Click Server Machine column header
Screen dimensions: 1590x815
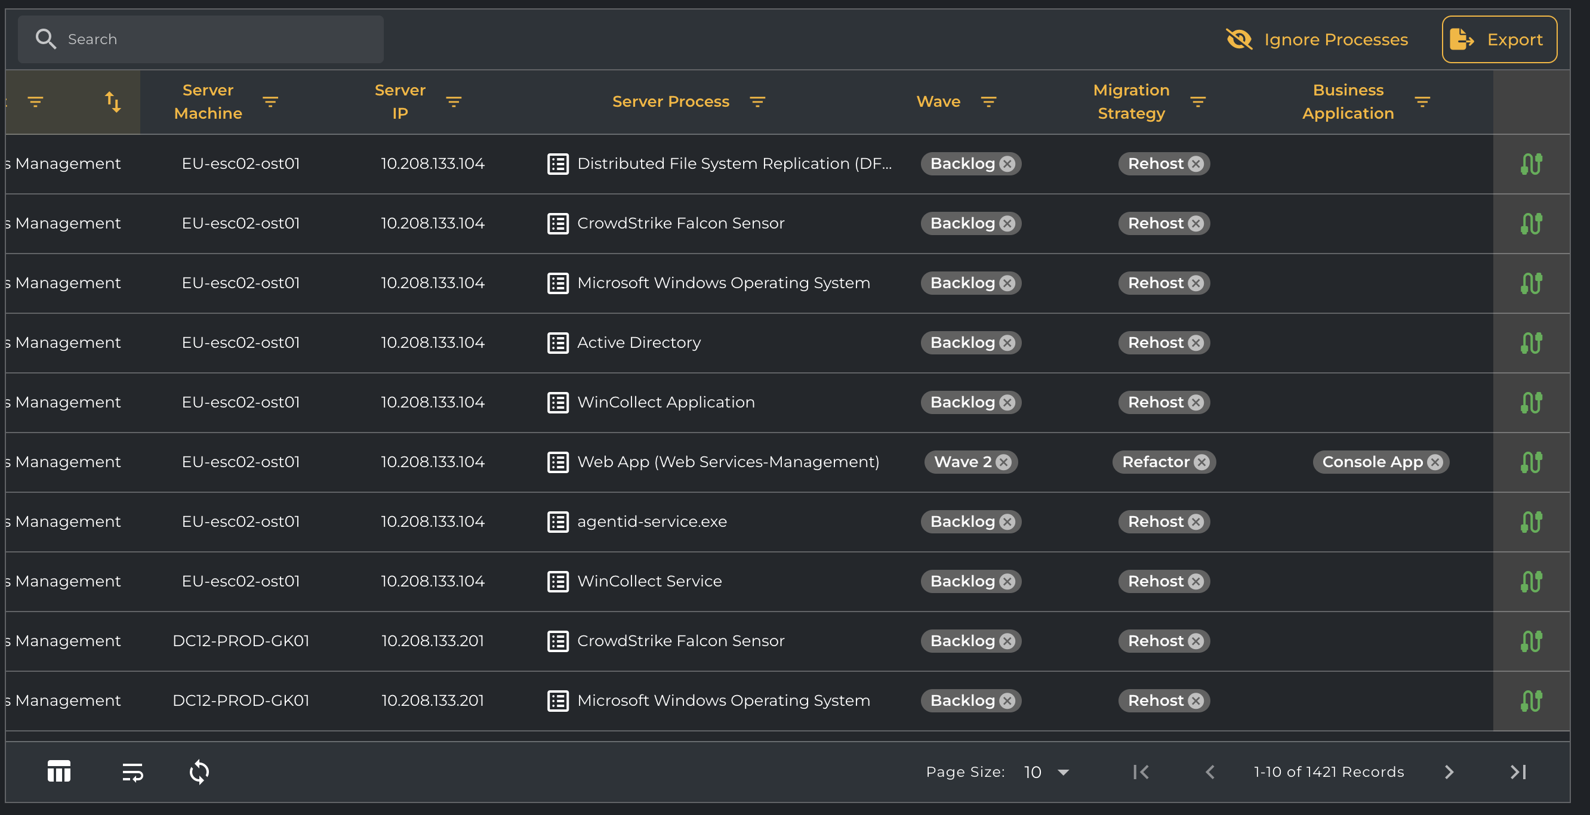click(x=208, y=102)
